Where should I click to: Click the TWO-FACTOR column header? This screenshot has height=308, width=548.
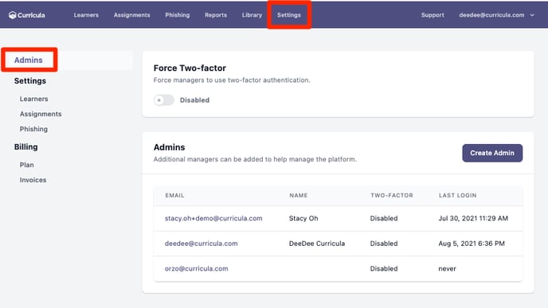click(392, 195)
